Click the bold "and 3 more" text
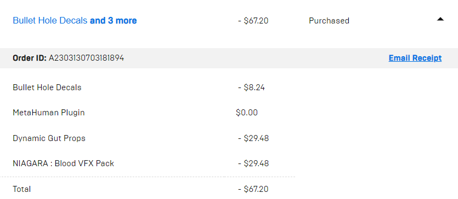This screenshot has height=199, width=458. pyautogui.click(x=114, y=21)
